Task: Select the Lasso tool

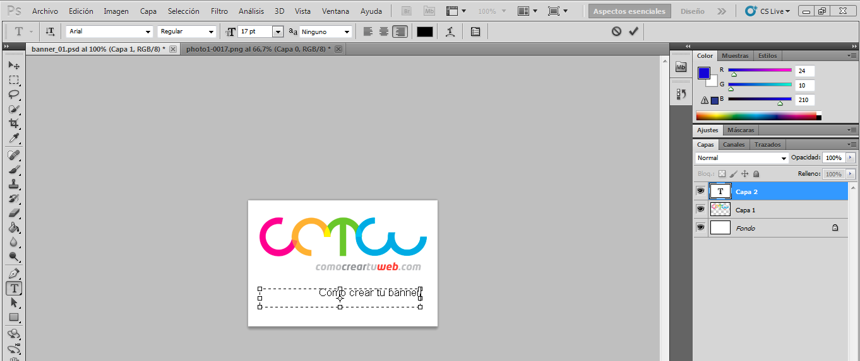Action: (14, 95)
